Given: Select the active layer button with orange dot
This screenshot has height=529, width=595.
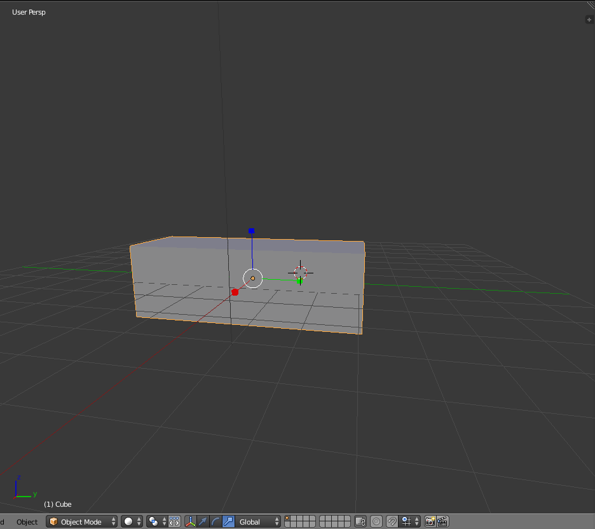Looking at the screenshot, I should (x=287, y=518).
